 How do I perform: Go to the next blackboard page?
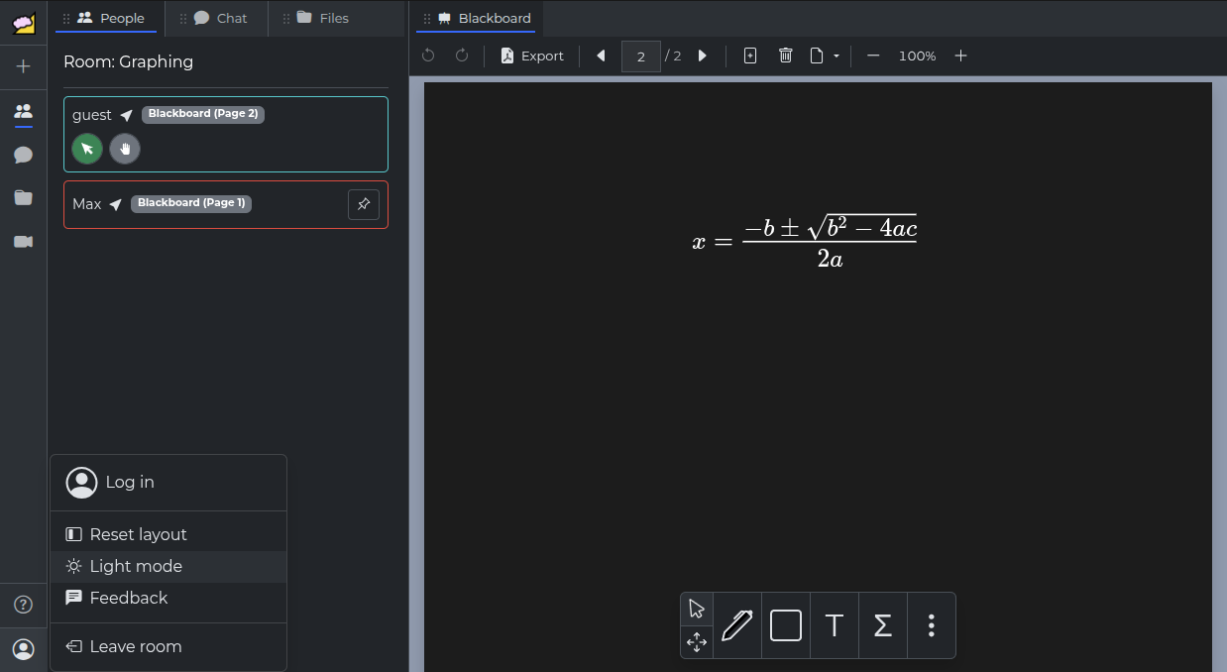[x=703, y=56]
